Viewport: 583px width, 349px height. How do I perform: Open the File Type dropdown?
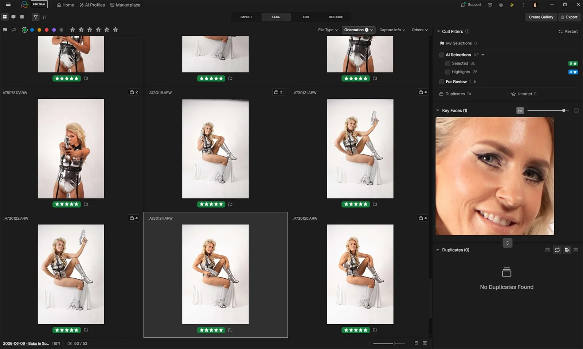(328, 30)
